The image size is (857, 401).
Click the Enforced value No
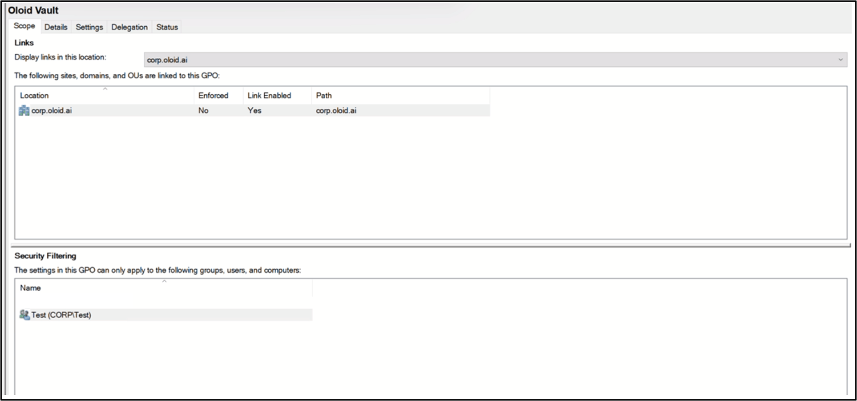click(x=203, y=110)
